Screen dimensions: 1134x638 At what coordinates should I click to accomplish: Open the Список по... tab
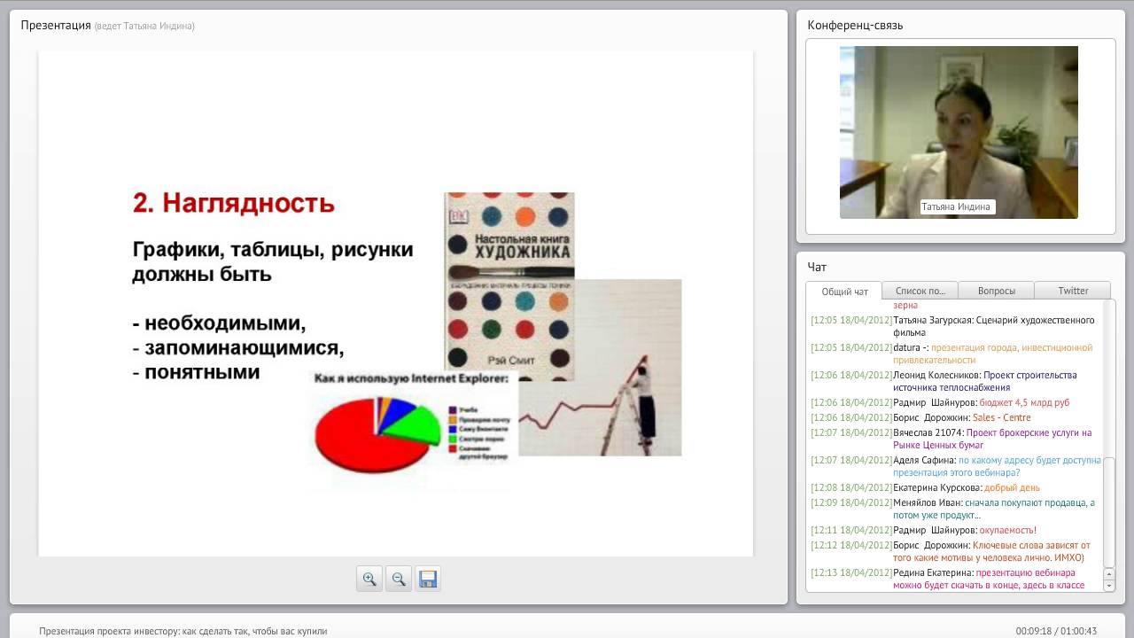point(920,291)
